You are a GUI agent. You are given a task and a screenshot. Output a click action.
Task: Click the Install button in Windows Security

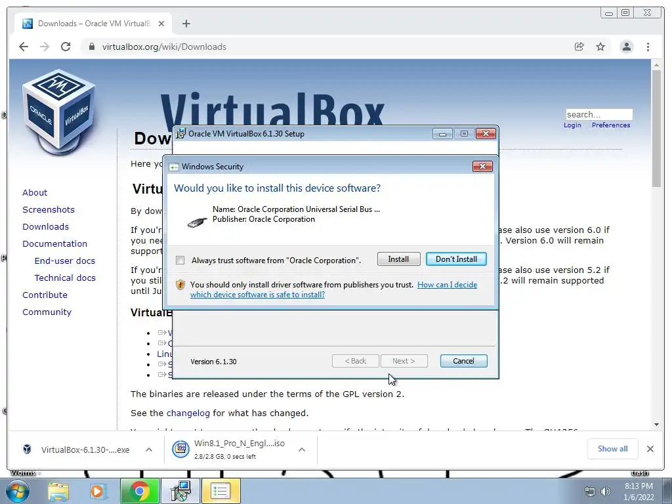[x=398, y=259]
